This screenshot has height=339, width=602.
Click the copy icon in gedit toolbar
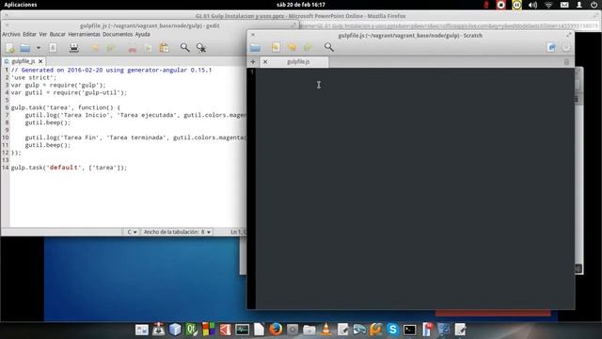click(149, 48)
